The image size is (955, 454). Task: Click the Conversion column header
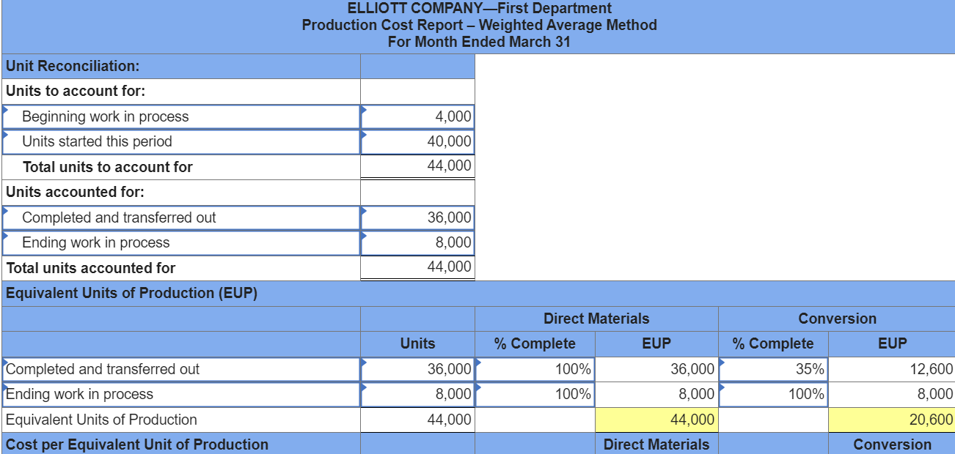(x=835, y=319)
